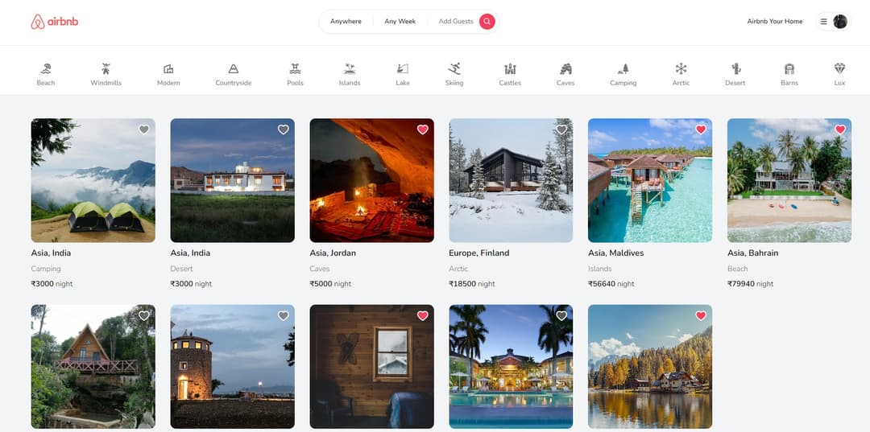Unfavorite the wooden cabin interior listing
The width and height of the screenshot is (870, 432).
point(423,315)
